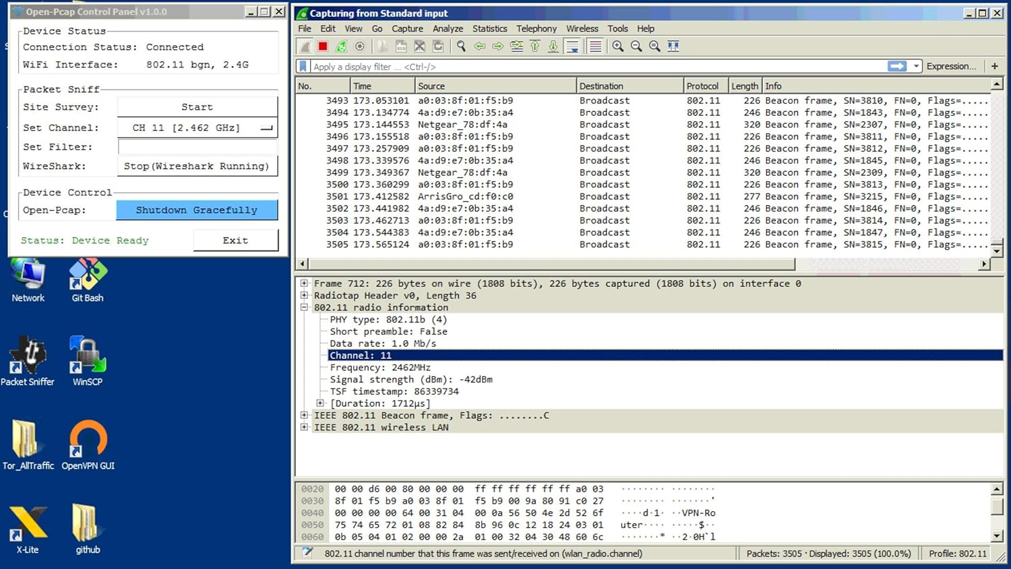Zoom in on packet text
This screenshot has width=1011, height=569.
[x=617, y=46]
